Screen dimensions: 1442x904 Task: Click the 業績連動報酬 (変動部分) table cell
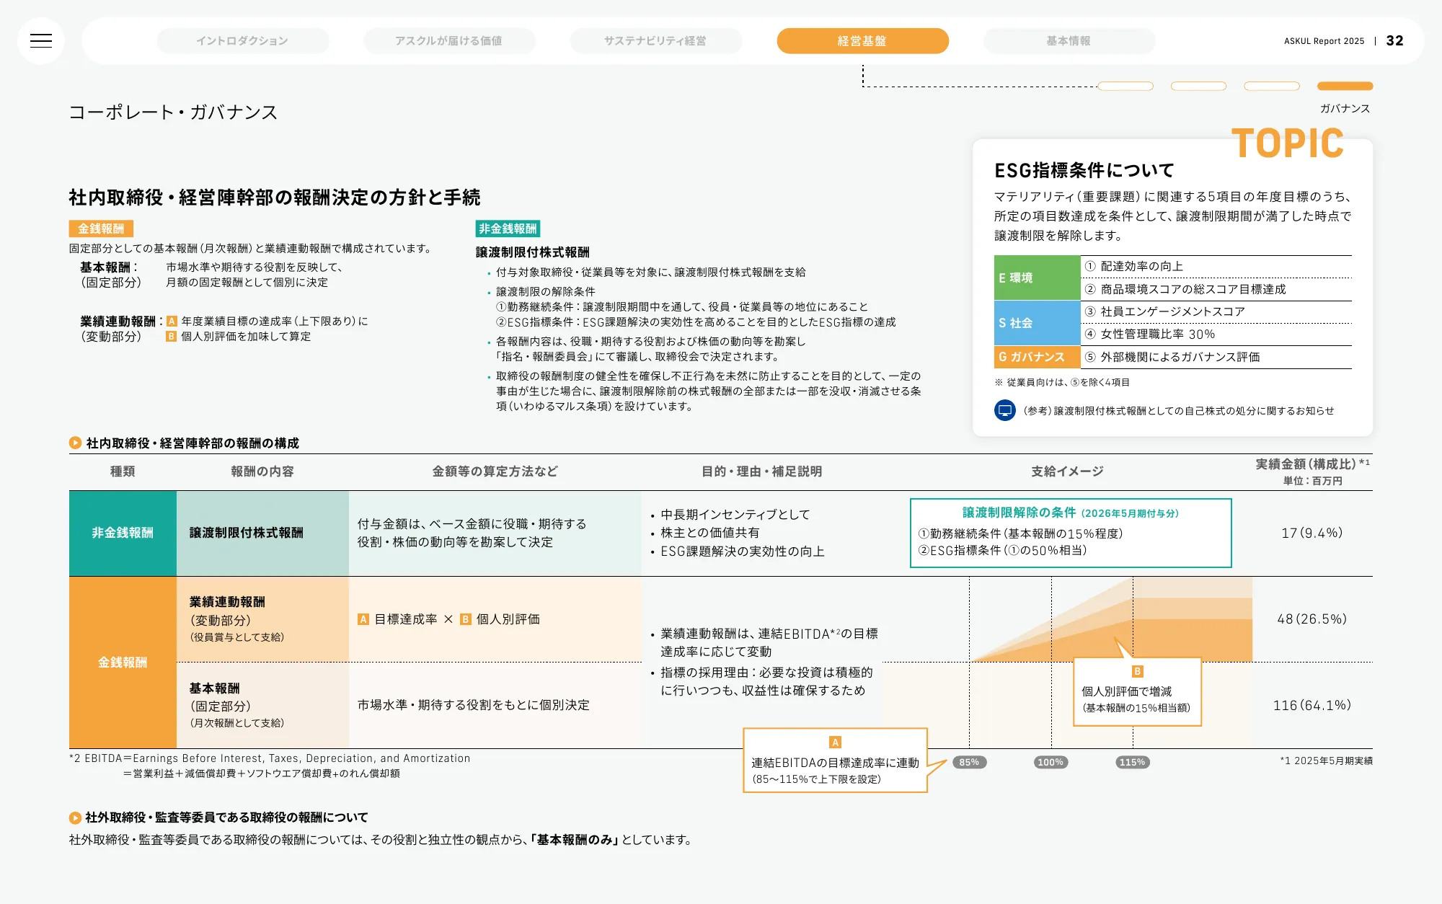click(262, 619)
